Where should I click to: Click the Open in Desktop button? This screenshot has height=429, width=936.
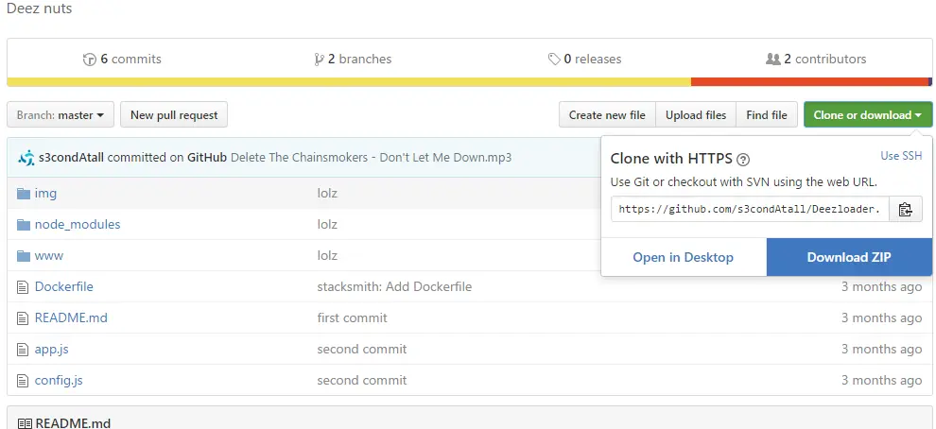tap(683, 257)
